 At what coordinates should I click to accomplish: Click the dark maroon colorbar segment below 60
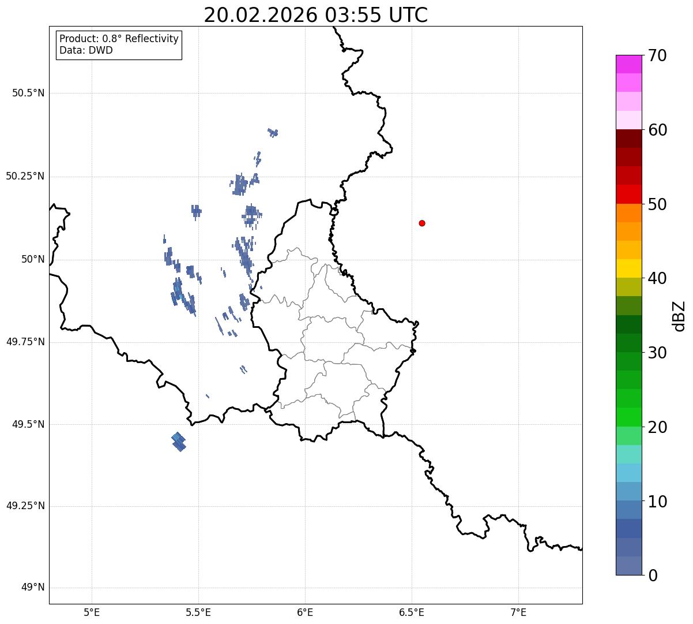(x=628, y=139)
